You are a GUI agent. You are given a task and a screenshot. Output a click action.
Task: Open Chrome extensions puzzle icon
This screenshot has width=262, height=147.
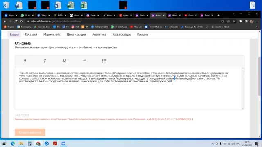tap(241, 21)
